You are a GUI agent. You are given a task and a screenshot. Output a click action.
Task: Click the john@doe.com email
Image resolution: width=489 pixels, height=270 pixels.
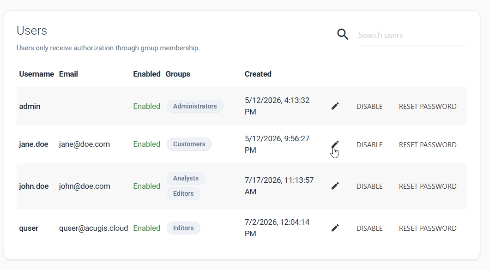(85, 186)
